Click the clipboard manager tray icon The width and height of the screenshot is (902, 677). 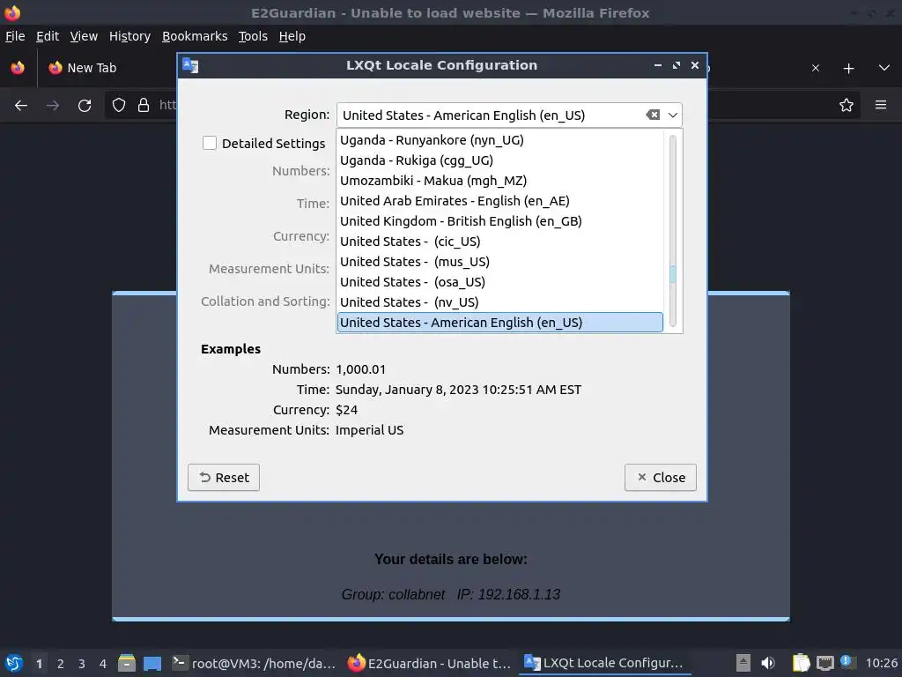801,663
